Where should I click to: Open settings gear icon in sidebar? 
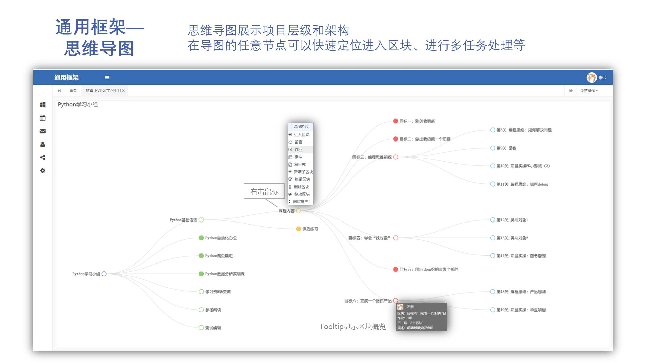coord(42,170)
